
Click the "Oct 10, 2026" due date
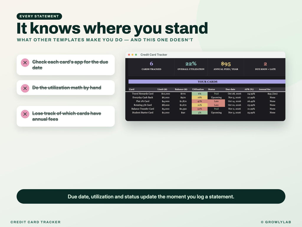(234, 105)
